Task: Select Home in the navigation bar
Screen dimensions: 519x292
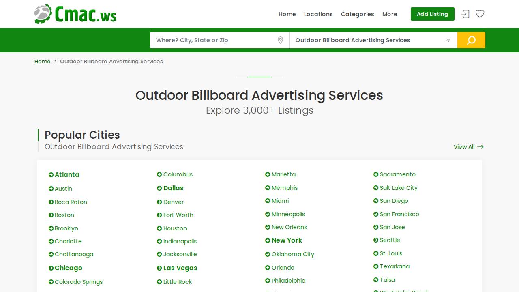Action: point(287,14)
